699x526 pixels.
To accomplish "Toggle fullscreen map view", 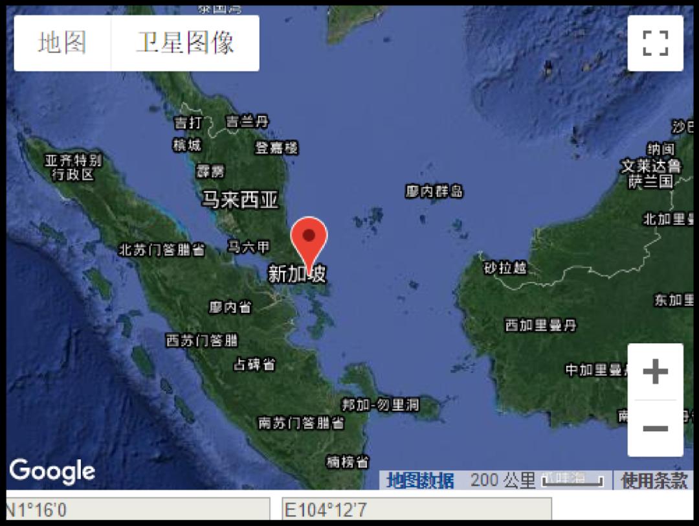I will click(655, 43).
